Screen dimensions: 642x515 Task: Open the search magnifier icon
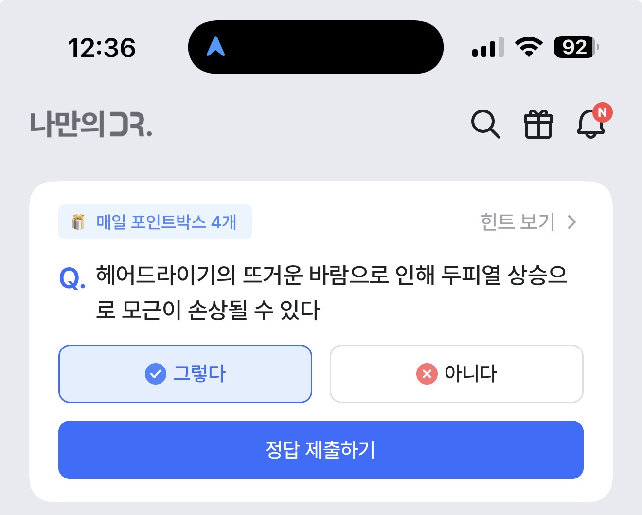[x=485, y=125]
